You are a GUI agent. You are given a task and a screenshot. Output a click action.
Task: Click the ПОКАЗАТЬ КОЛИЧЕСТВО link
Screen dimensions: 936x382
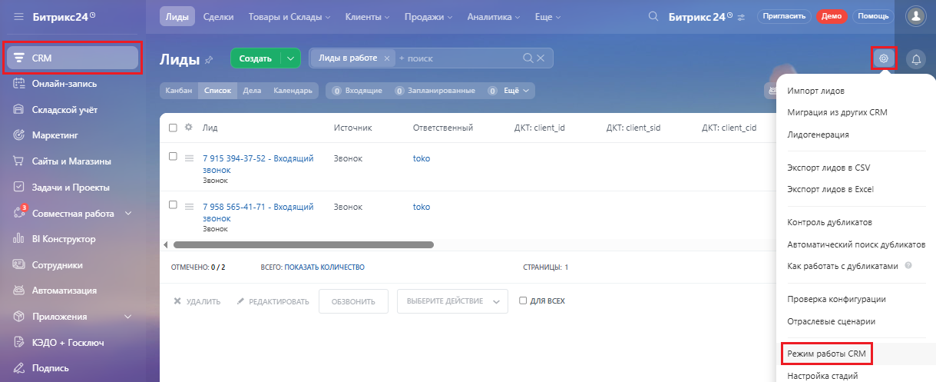[x=324, y=267]
